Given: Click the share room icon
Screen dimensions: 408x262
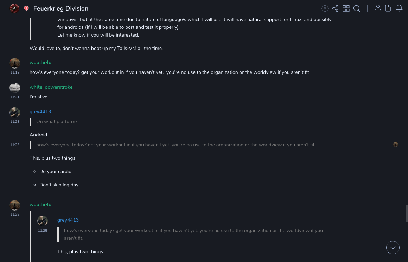Looking at the screenshot, I should (335, 8).
